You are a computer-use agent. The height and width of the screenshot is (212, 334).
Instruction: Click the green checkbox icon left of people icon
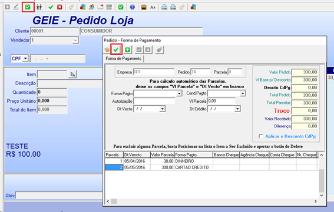(28, 7)
